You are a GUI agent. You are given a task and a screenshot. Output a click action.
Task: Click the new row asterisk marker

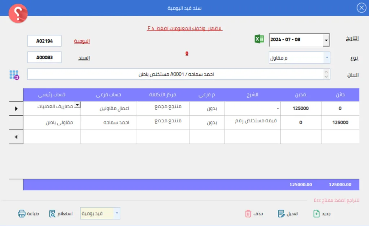point(16,137)
